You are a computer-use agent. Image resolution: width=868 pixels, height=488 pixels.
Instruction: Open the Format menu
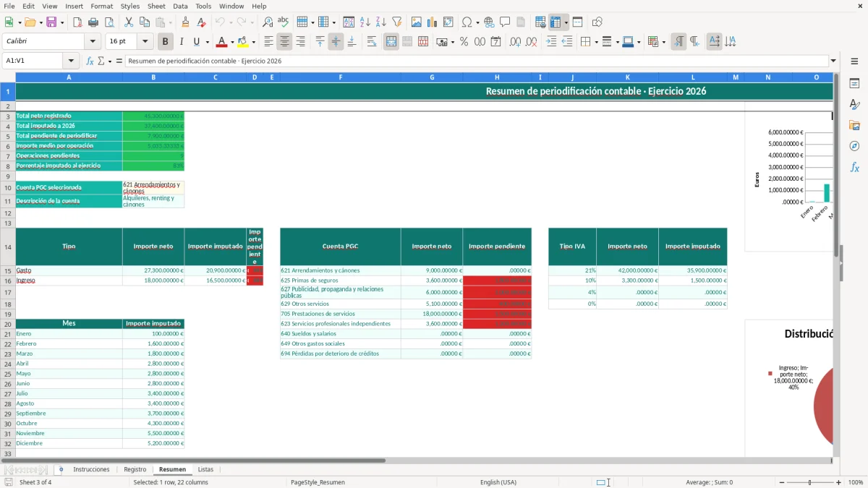[101, 6]
